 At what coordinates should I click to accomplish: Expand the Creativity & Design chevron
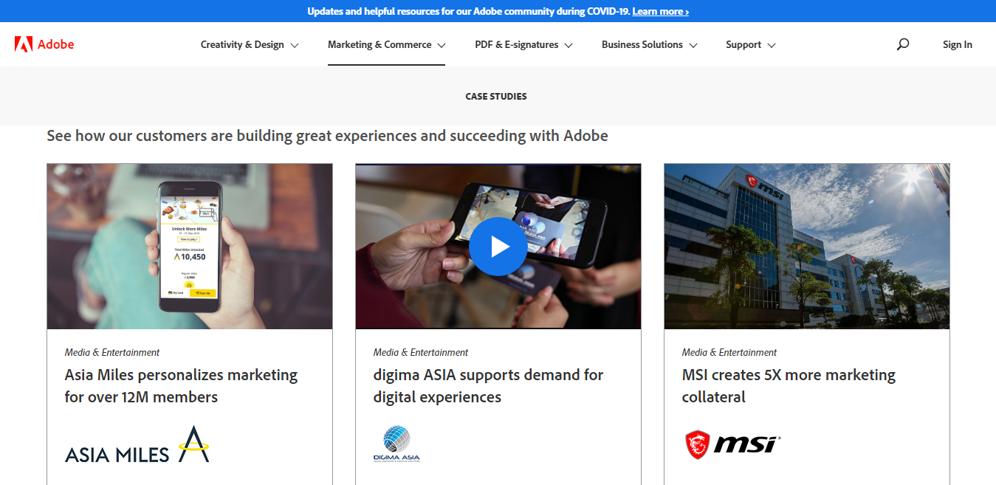[x=295, y=45]
